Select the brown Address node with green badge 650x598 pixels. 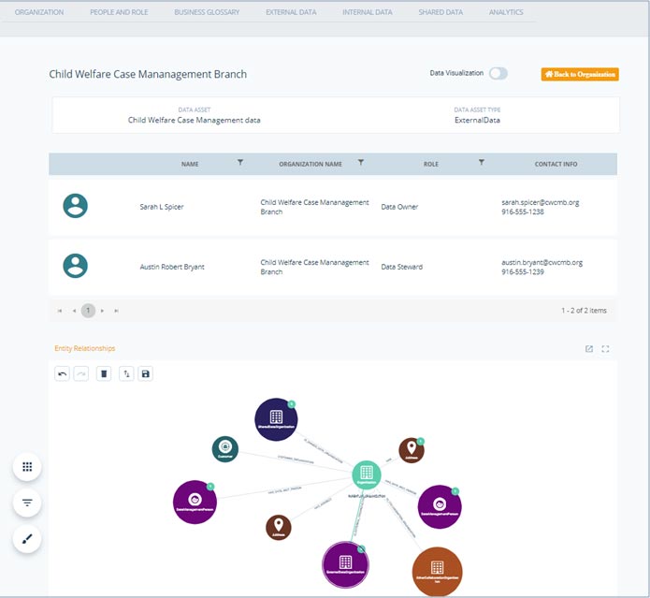click(412, 450)
